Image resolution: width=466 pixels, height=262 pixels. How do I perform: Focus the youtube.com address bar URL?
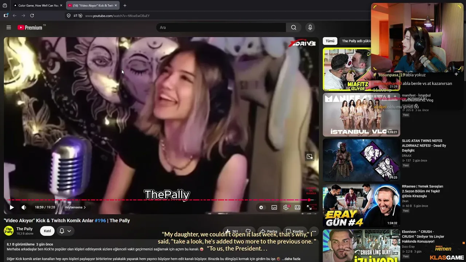[117, 16]
